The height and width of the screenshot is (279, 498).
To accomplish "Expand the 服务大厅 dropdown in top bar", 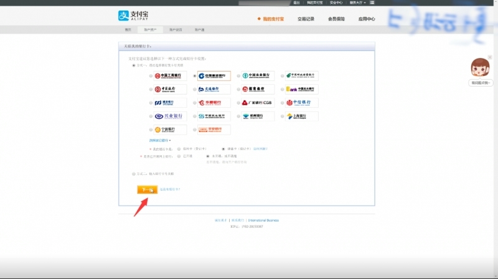I will 357,2.
